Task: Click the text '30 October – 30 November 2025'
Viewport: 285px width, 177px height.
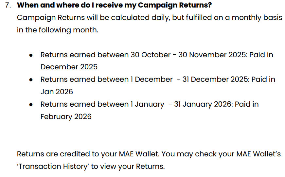Action: point(189,55)
